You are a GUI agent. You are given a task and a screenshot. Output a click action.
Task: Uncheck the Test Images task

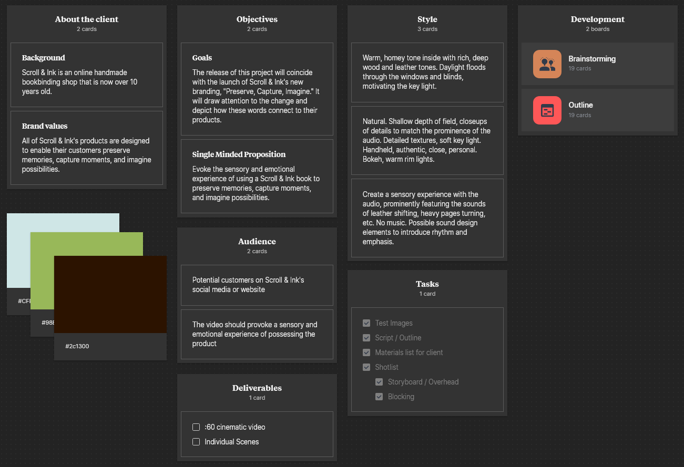point(366,323)
